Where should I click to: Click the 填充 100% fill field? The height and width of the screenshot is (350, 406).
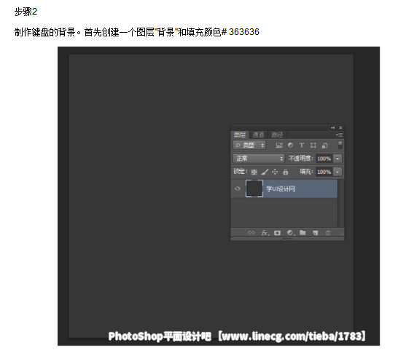324,172
